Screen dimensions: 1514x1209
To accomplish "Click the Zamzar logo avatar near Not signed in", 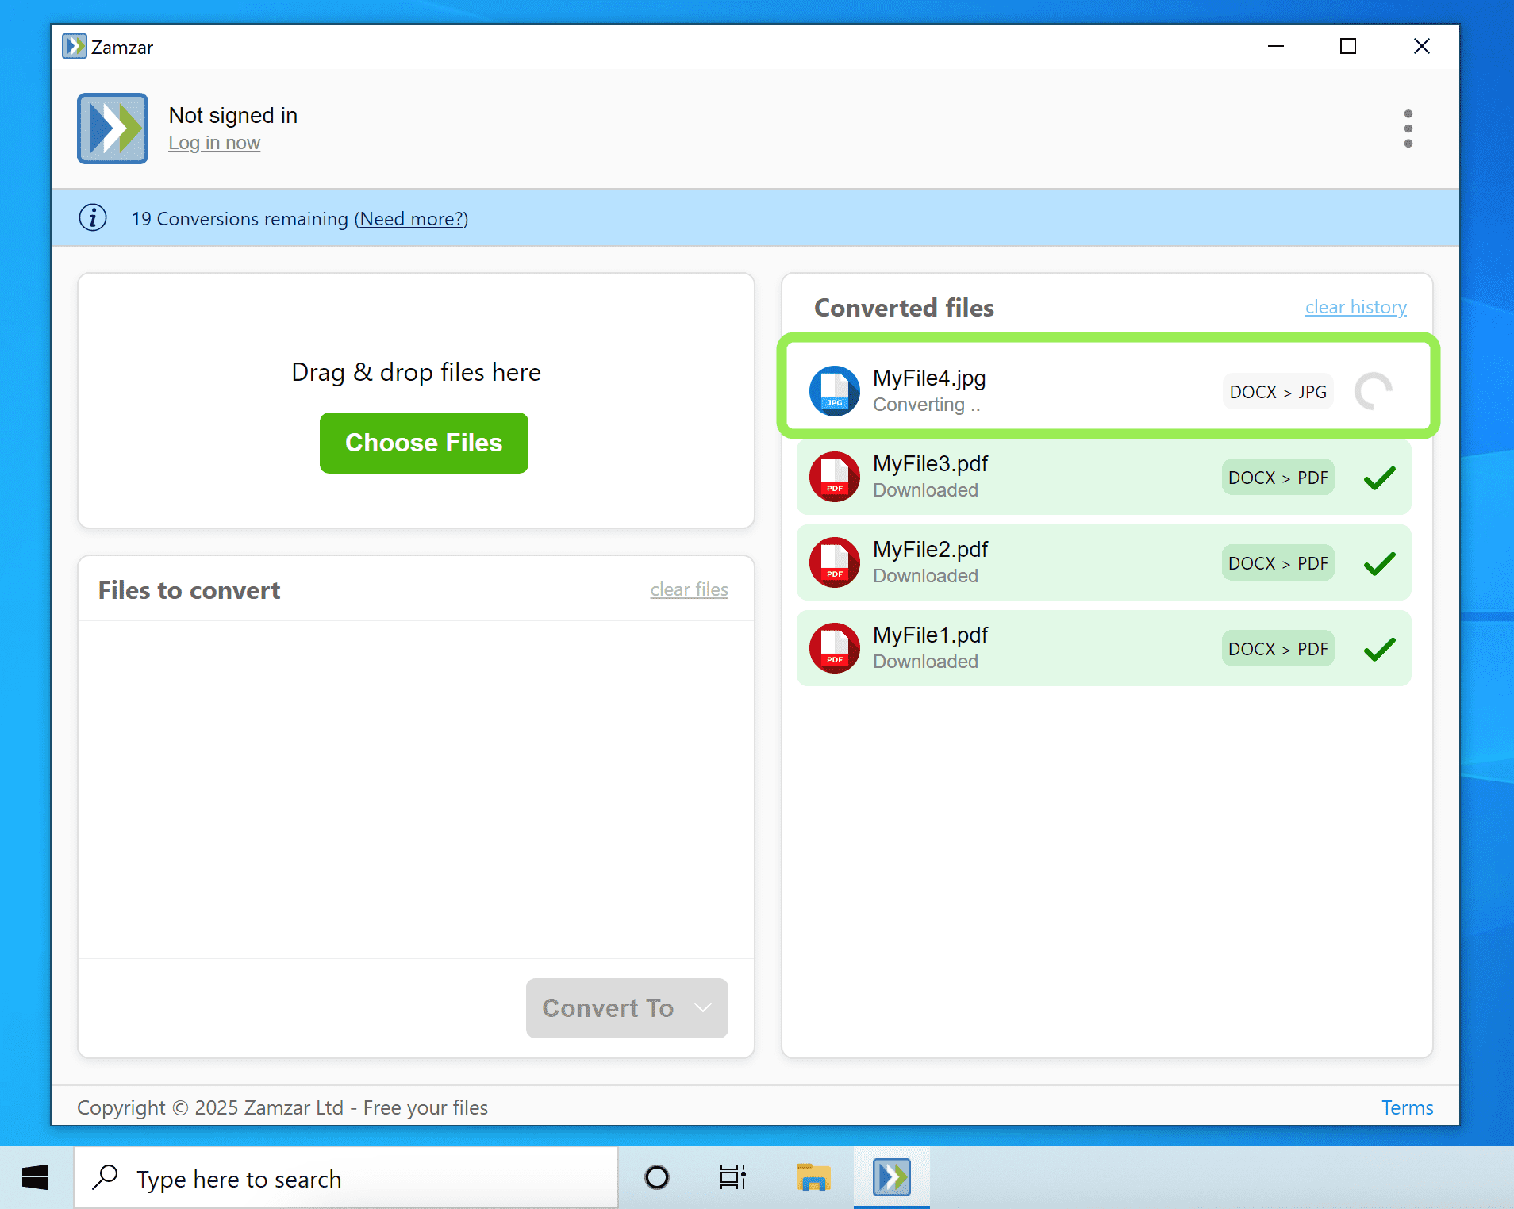I will click(x=112, y=129).
